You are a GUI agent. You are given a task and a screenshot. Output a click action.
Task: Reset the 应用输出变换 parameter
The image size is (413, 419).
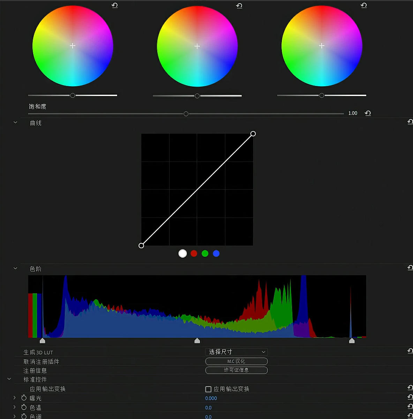pos(410,388)
